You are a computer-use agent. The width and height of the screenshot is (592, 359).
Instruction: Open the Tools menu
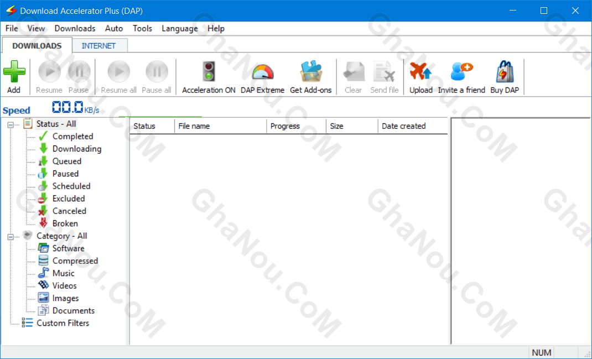142,28
